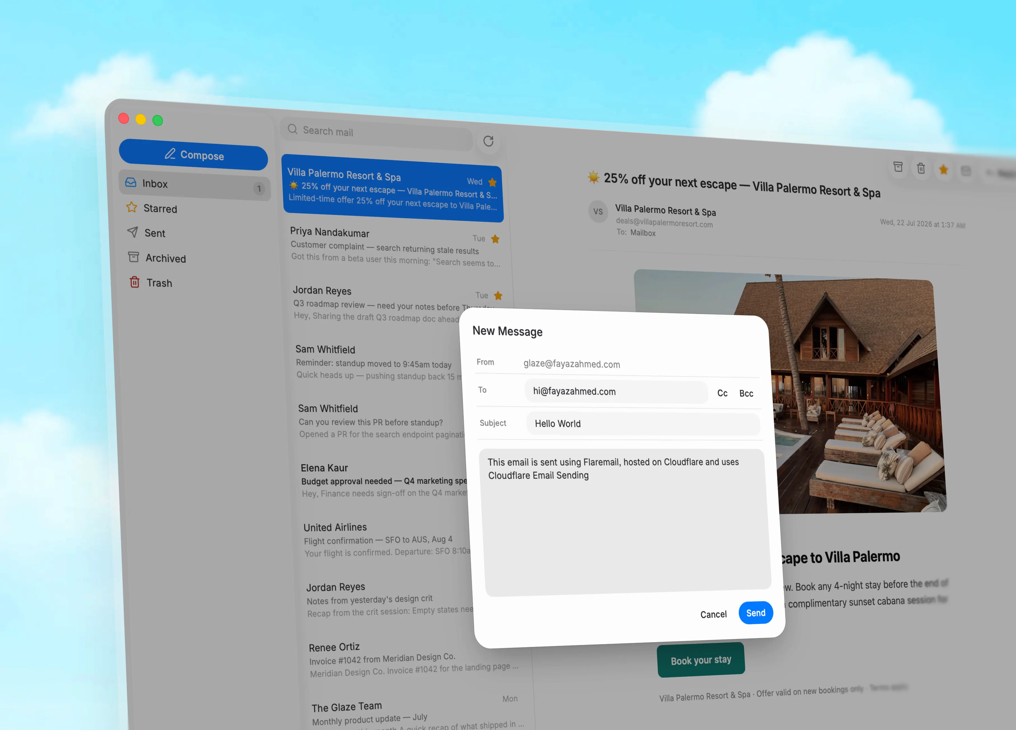The height and width of the screenshot is (730, 1016).
Task: Show the Bcc field
Action: pos(746,393)
